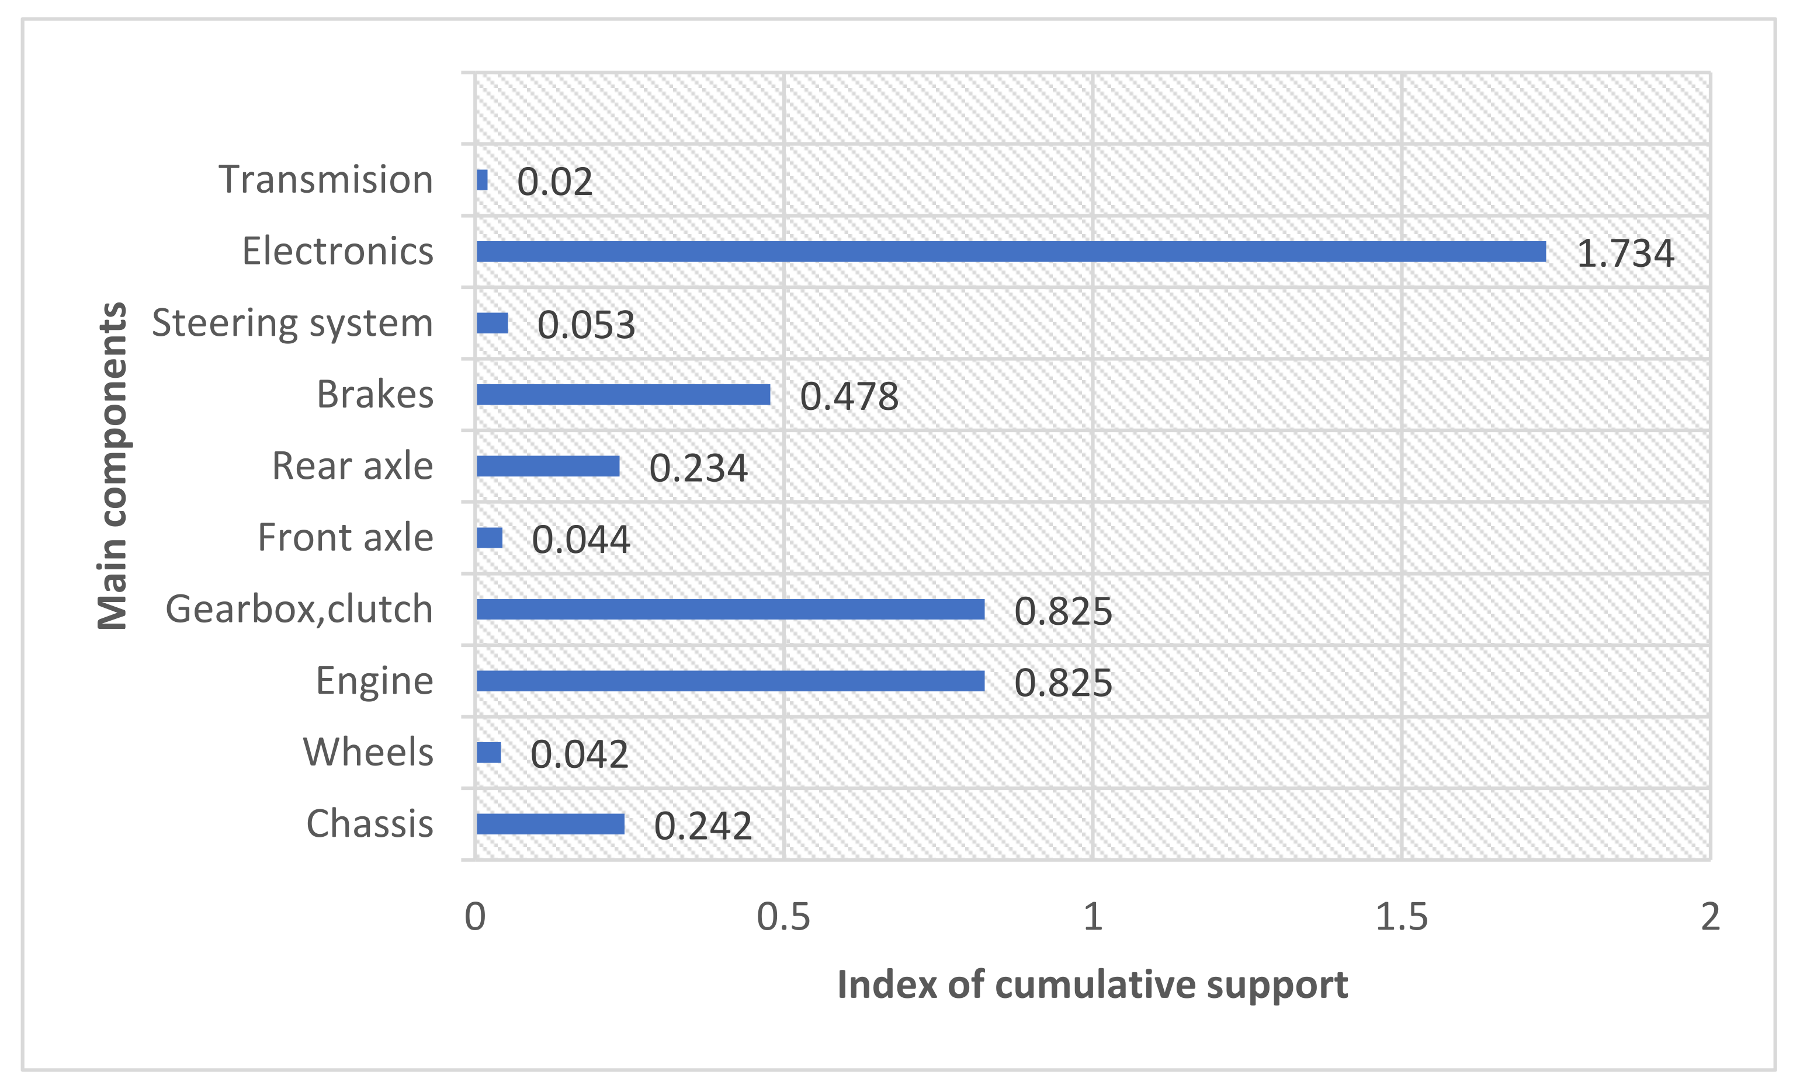Click the Electronics bar in the chart
This screenshot has width=1793, height=1089.
point(1011,252)
